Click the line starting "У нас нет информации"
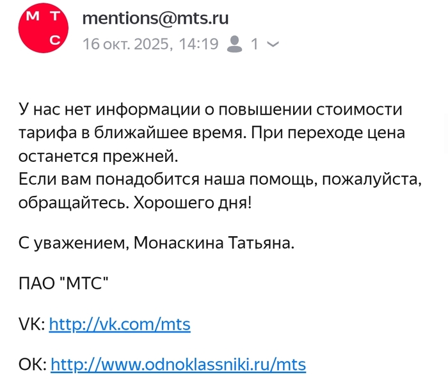 [211, 109]
